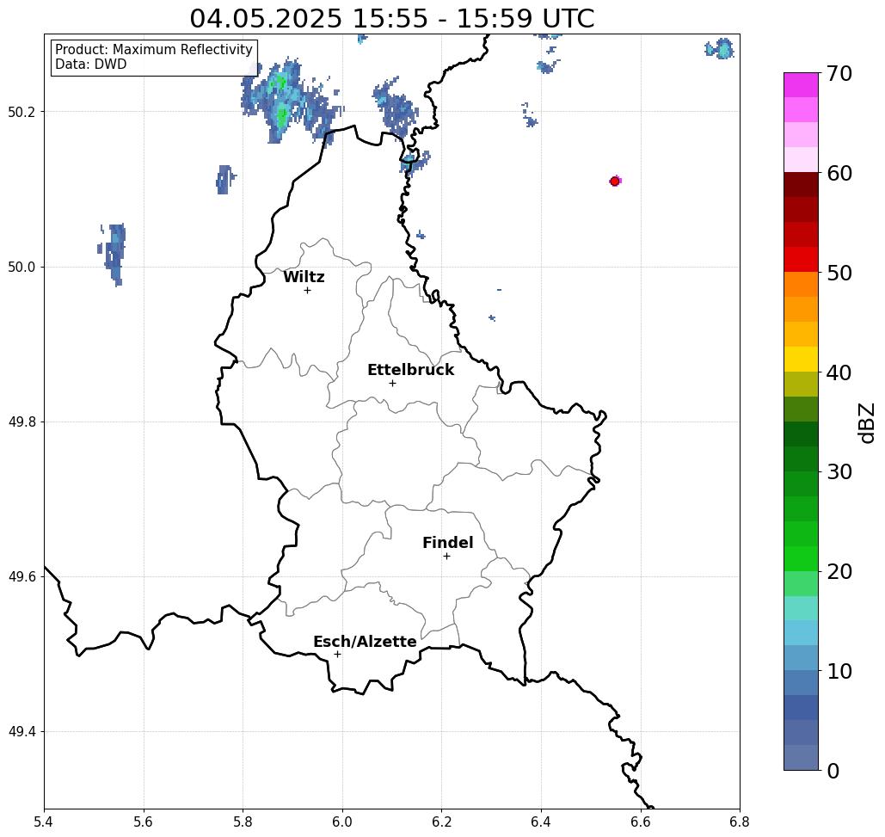Click the Ettelbruck station label

pos(410,370)
